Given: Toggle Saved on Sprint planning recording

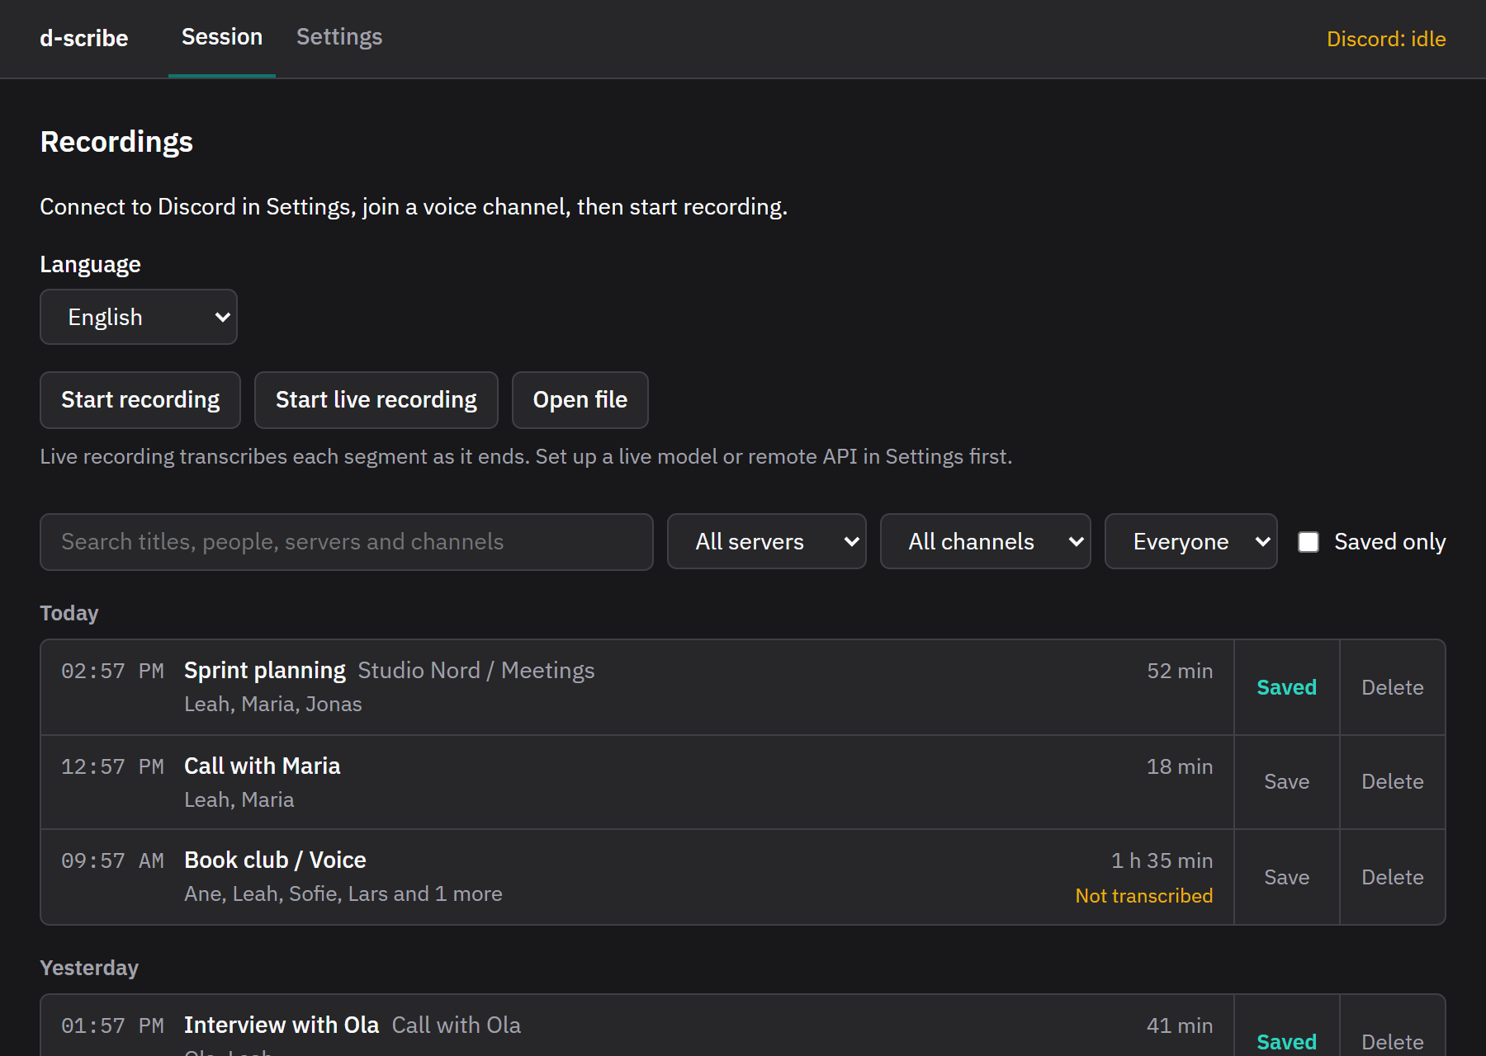Looking at the screenshot, I should (x=1286, y=687).
